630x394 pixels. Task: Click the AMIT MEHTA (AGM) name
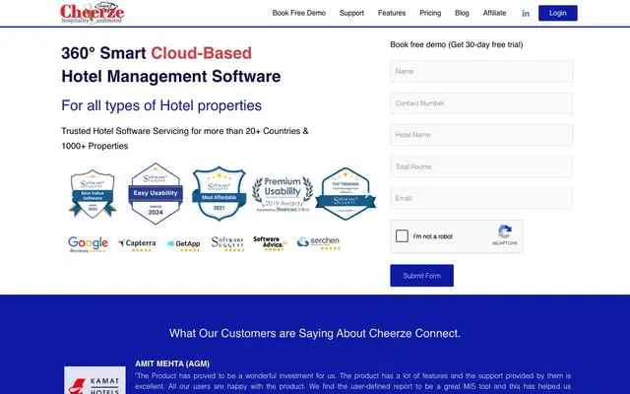172,363
